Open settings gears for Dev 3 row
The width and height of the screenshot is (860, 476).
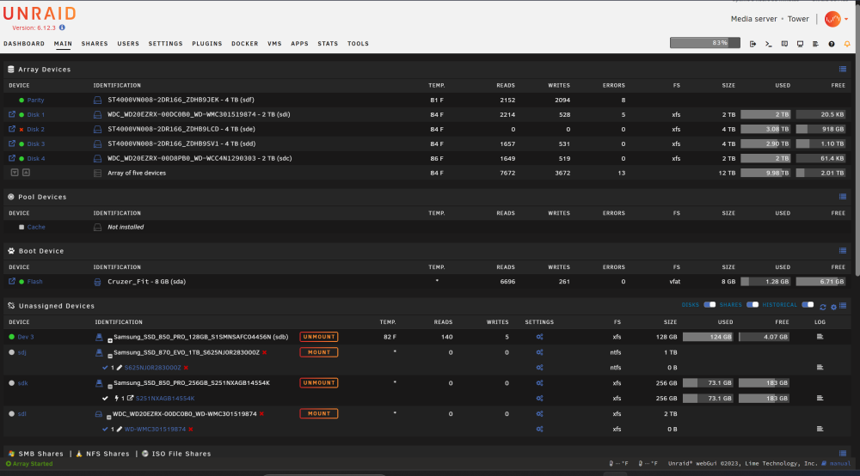[540, 337]
